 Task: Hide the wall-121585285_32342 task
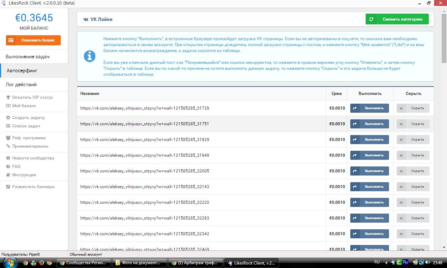pos(413,234)
